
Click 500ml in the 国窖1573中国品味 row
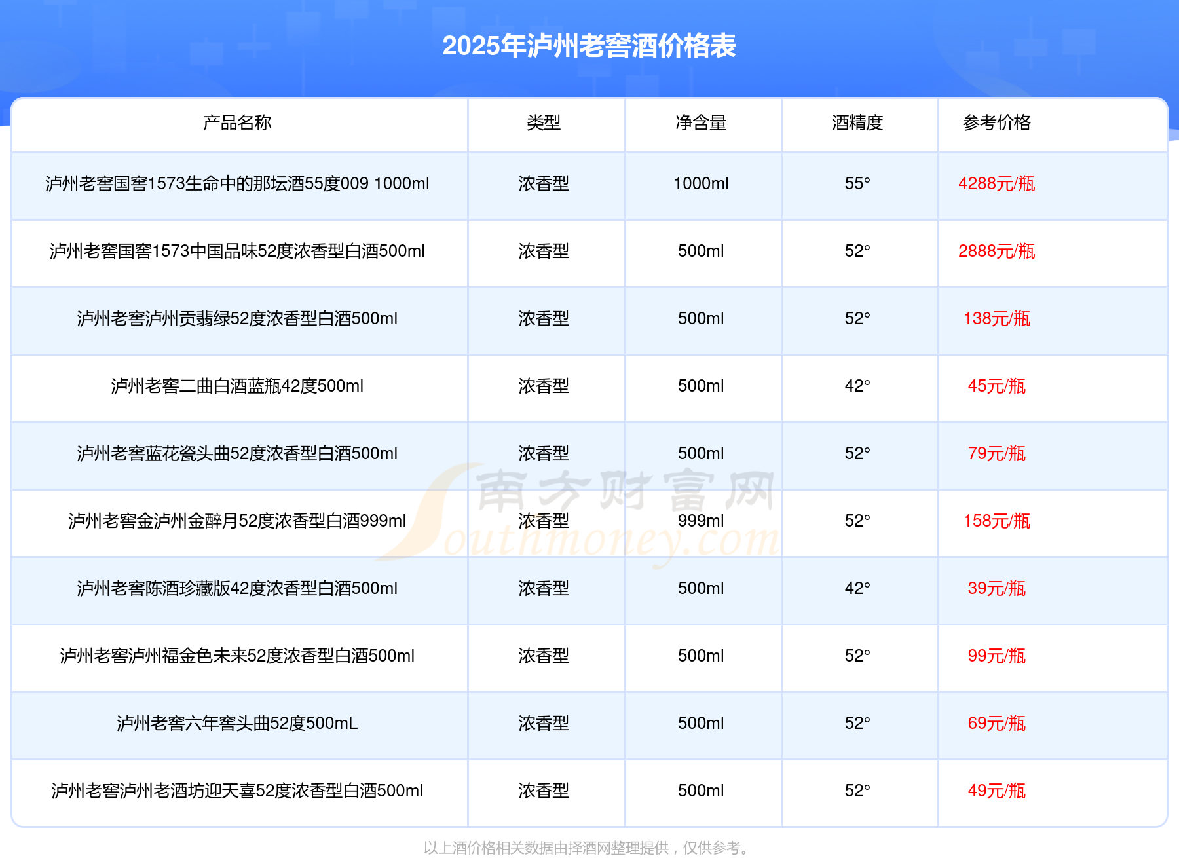701,251
